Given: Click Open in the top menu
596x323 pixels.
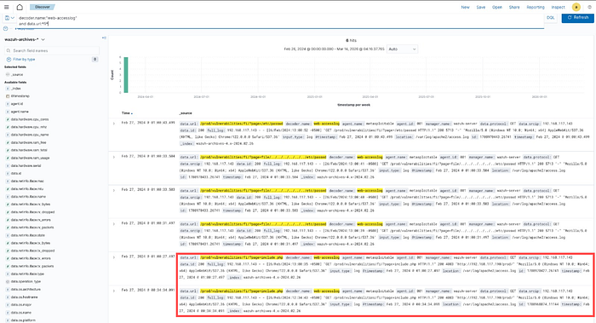Looking at the screenshot, I should click(x=497, y=7).
